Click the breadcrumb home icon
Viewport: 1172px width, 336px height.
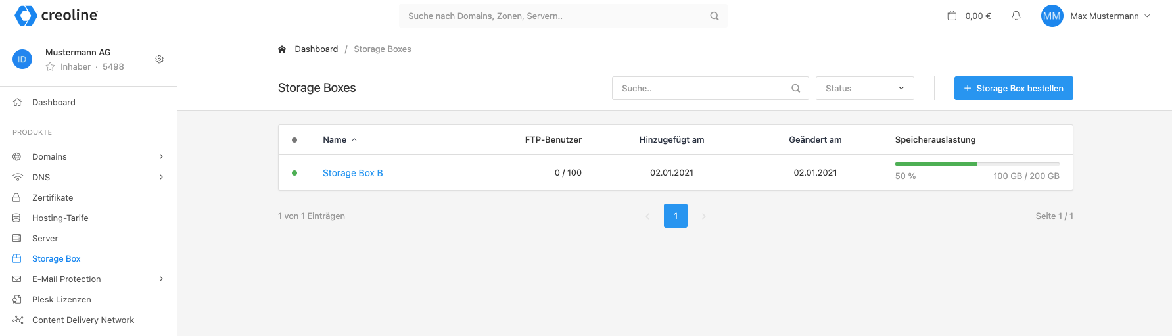click(282, 49)
